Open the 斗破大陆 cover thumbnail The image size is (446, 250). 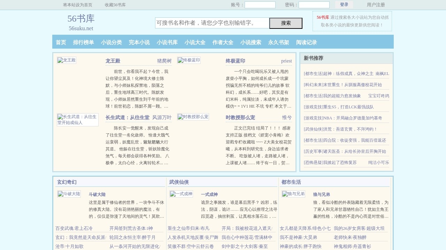click(x=69, y=194)
